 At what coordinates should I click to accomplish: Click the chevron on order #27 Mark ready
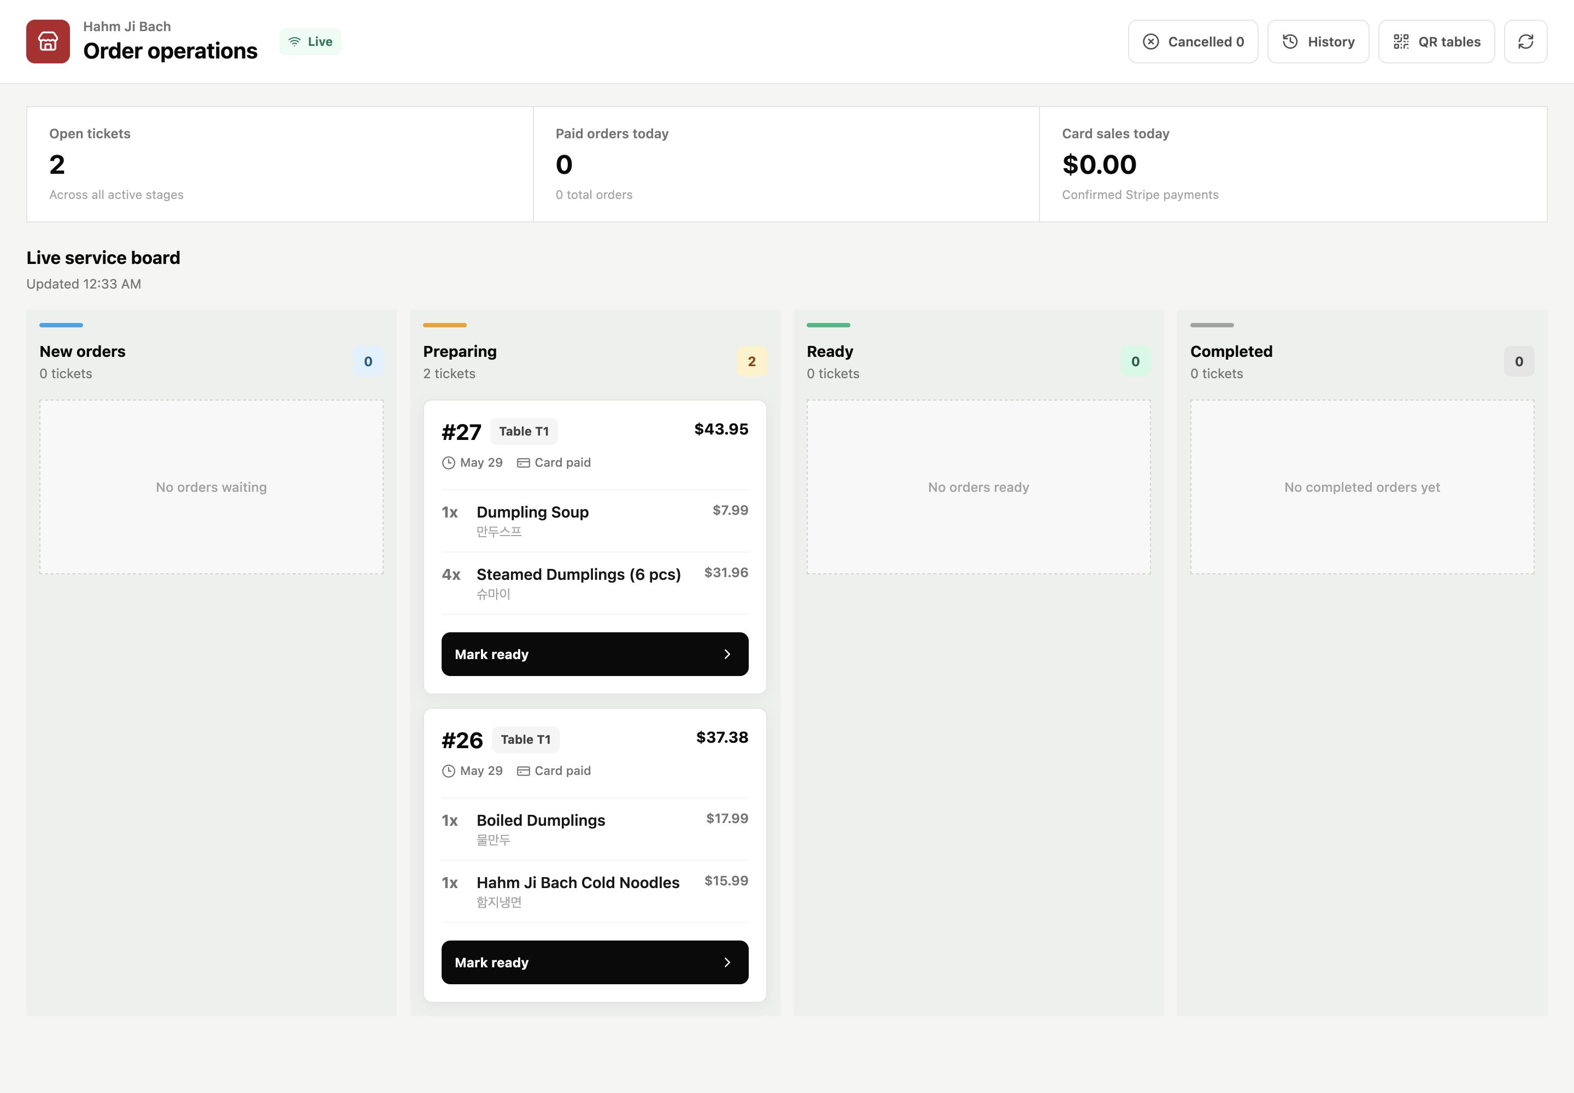point(727,654)
